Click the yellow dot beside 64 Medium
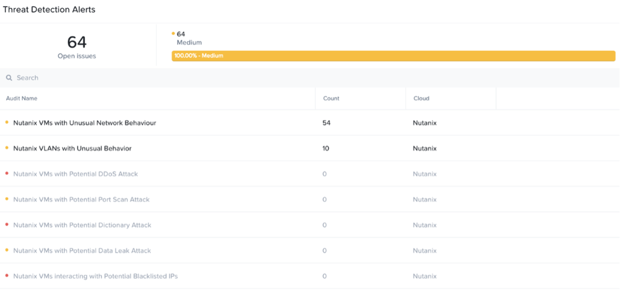 [x=173, y=33]
